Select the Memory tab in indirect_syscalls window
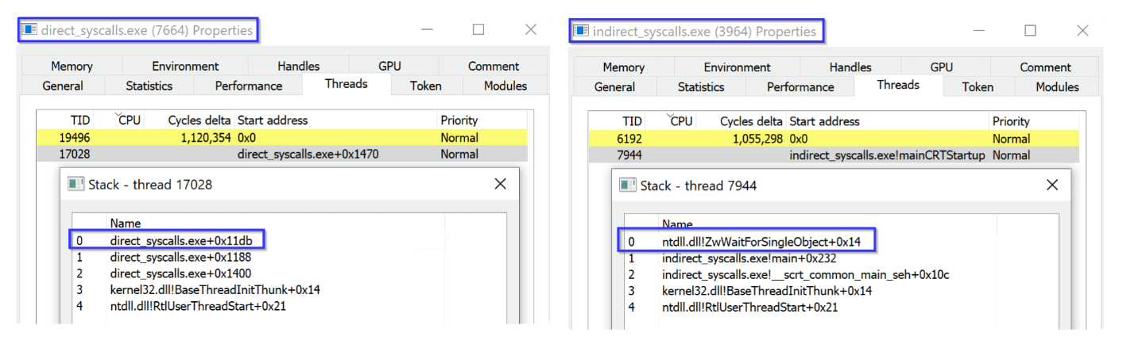This screenshot has height=348, width=1127. click(624, 67)
